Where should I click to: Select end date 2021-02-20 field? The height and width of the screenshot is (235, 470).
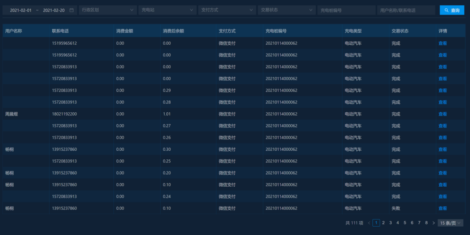[x=54, y=10]
